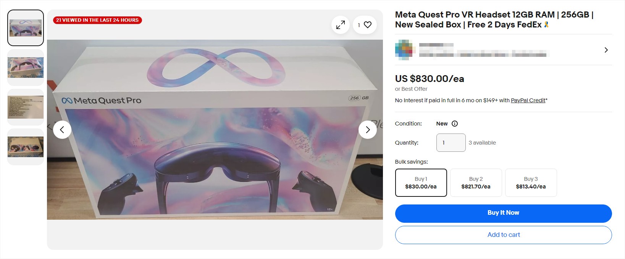The image size is (625, 259).
Task: Select the Buy 3 bulk savings option
Action: (x=531, y=182)
